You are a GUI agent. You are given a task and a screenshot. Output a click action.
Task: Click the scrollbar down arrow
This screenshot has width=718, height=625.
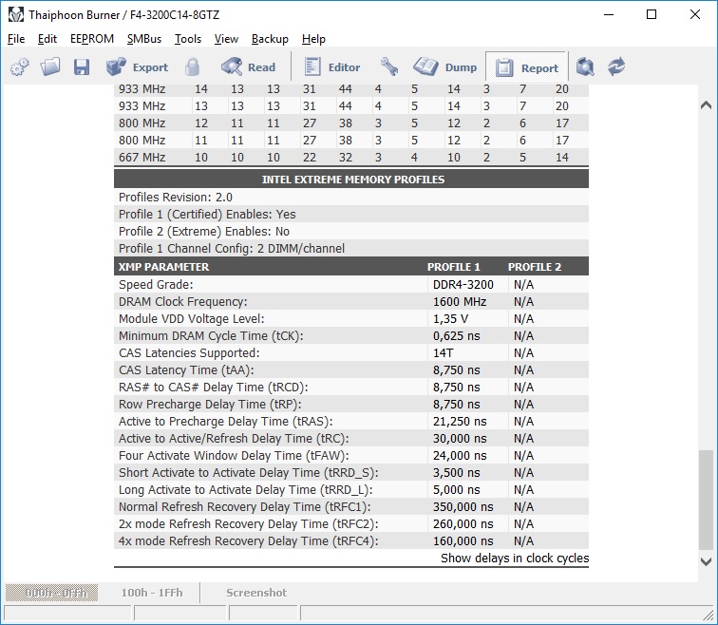click(706, 561)
